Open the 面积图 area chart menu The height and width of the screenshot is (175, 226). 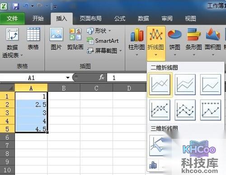[x=213, y=42]
